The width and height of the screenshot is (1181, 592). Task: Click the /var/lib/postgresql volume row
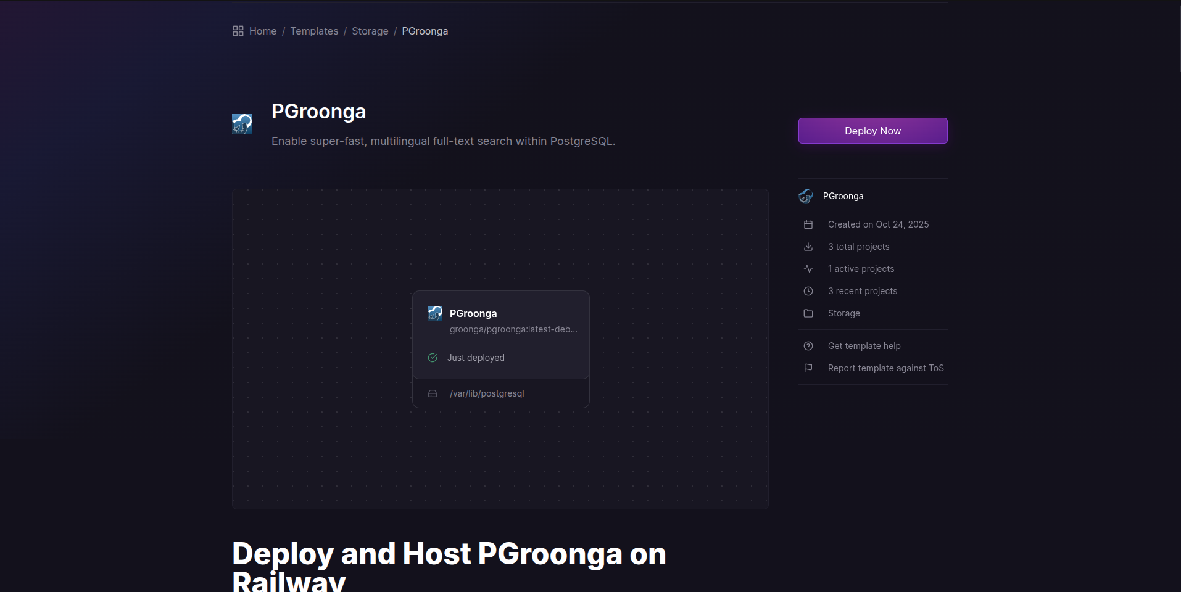(x=487, y=393)
